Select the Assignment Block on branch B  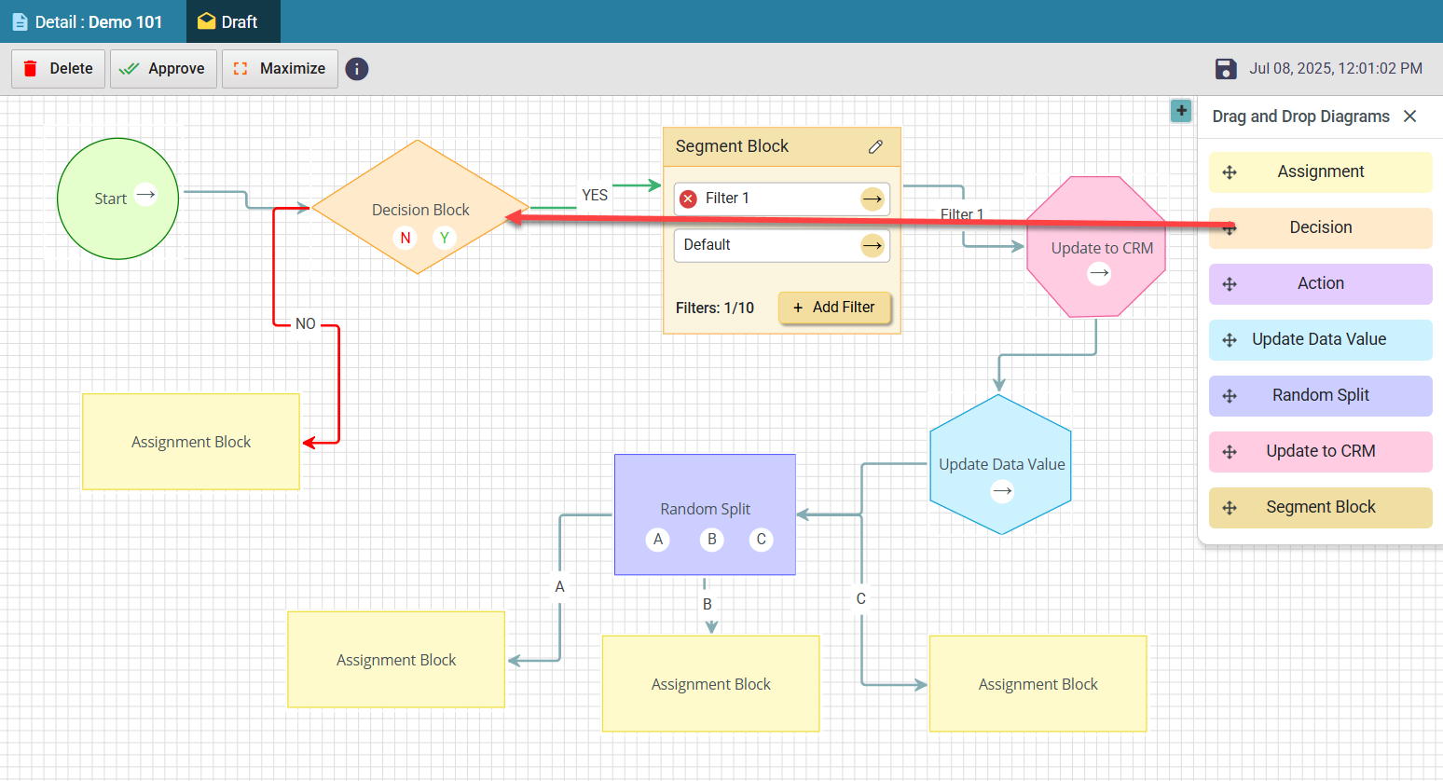(711, 684)
